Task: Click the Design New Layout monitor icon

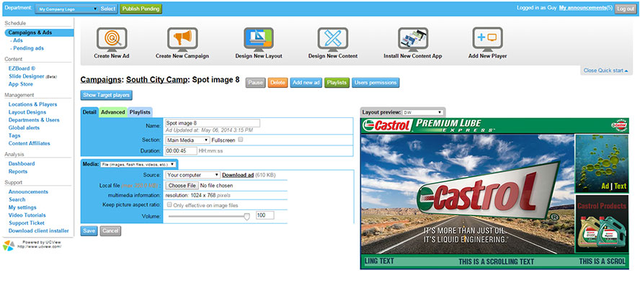Action: 258,39
